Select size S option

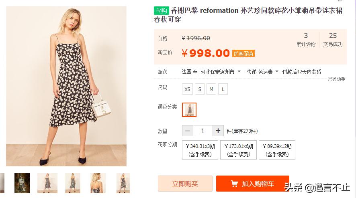pyautogui.click(x=200, y=89)
